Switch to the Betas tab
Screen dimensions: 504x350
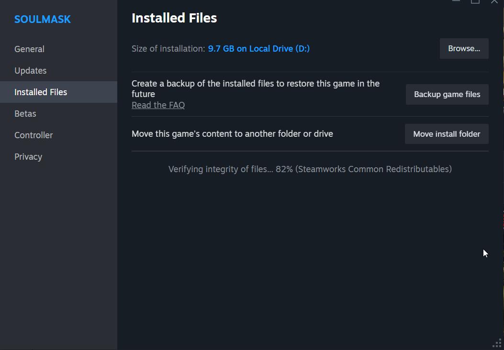click(25, 113)
